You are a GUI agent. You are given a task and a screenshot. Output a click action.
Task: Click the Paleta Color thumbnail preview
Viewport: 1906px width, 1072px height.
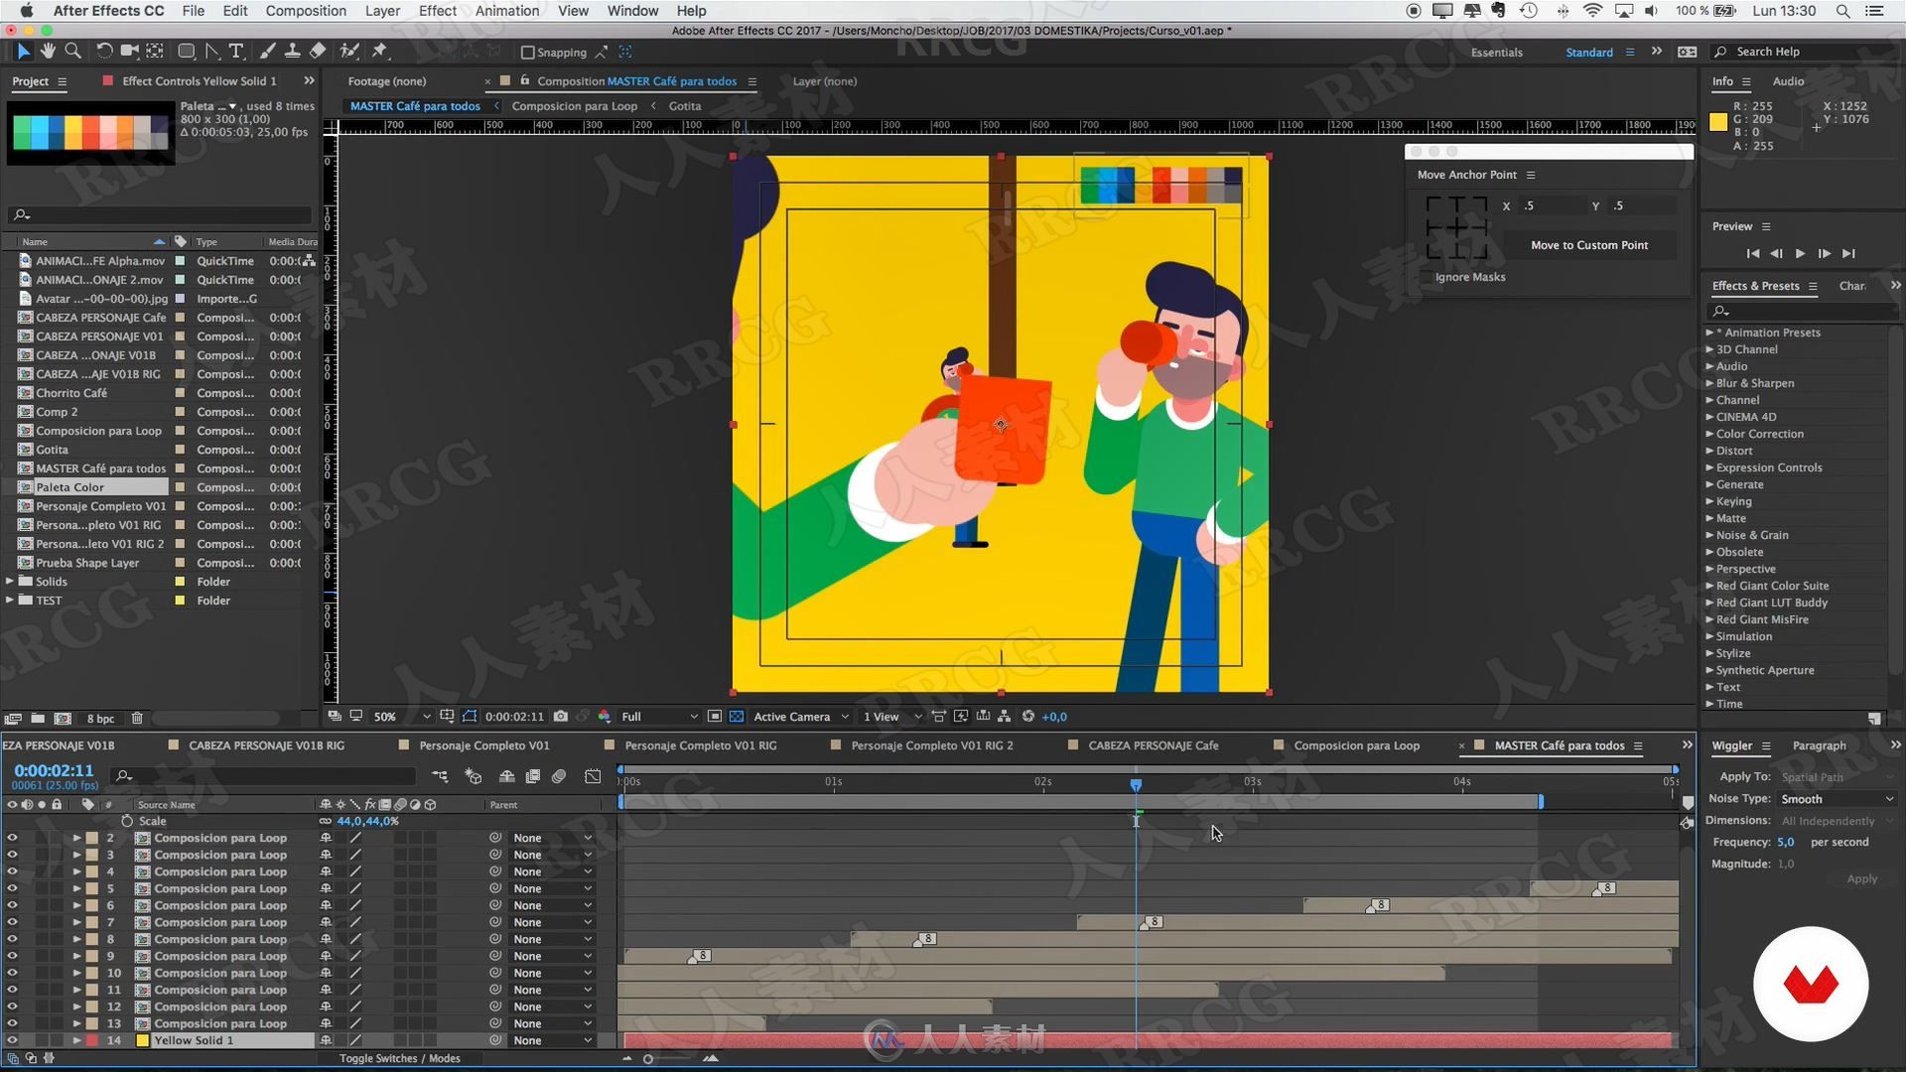point(89,132)
